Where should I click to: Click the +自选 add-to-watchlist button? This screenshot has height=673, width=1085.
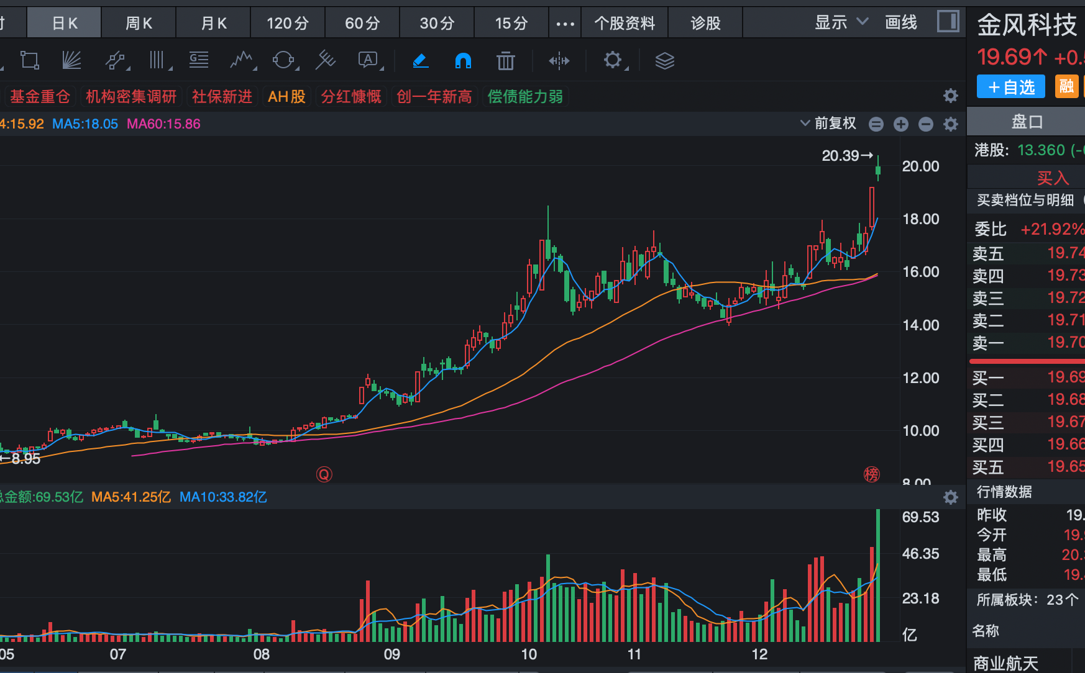pyautogui.click(x=1010, y=87)
